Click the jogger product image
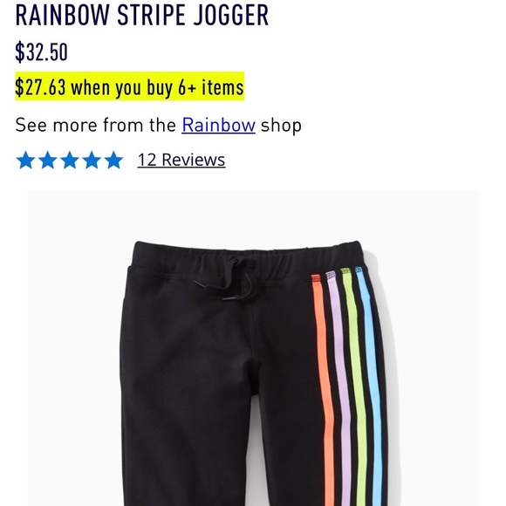Screen dimensions: 506x506 (x=253, y=348)
